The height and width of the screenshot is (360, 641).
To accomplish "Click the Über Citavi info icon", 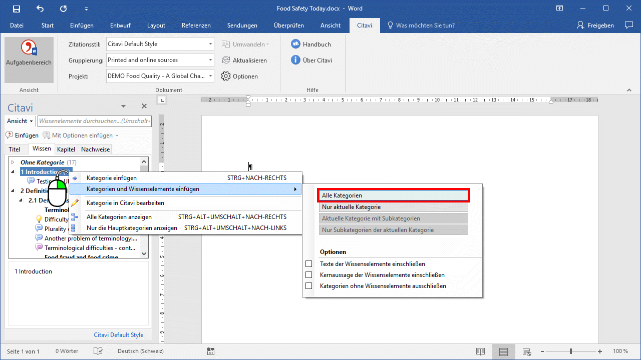I will [x=295, y=60].
